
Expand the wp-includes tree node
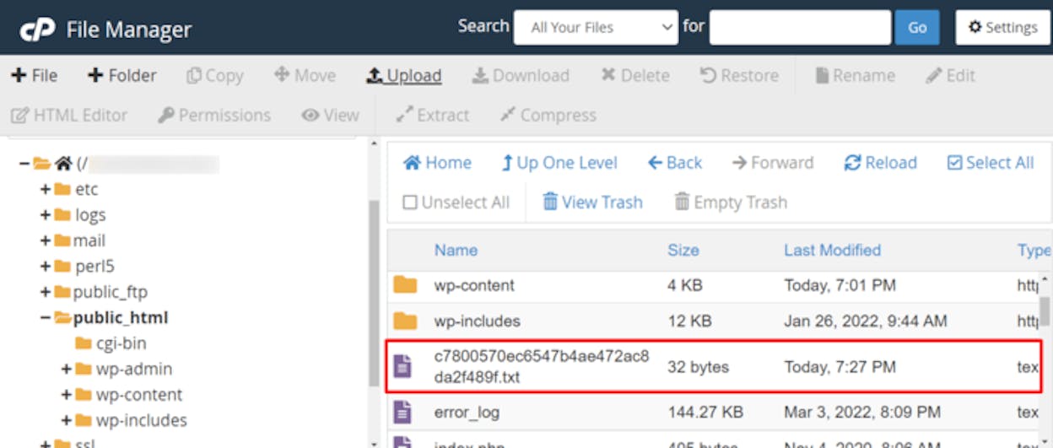point(66,419)
